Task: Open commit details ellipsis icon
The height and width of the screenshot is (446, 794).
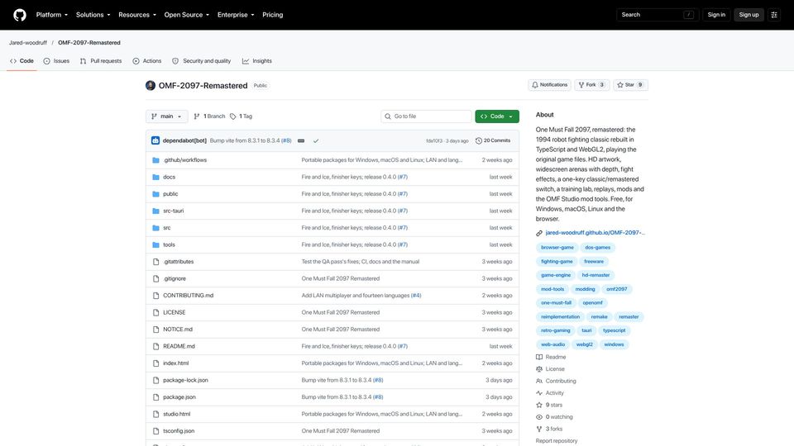Action: tap(301, 140)
